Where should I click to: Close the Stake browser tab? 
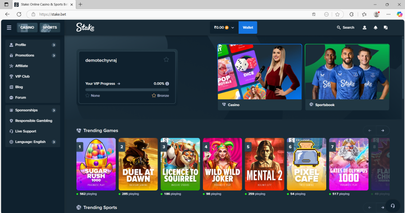pyautogui.click(x=72, y=4)
